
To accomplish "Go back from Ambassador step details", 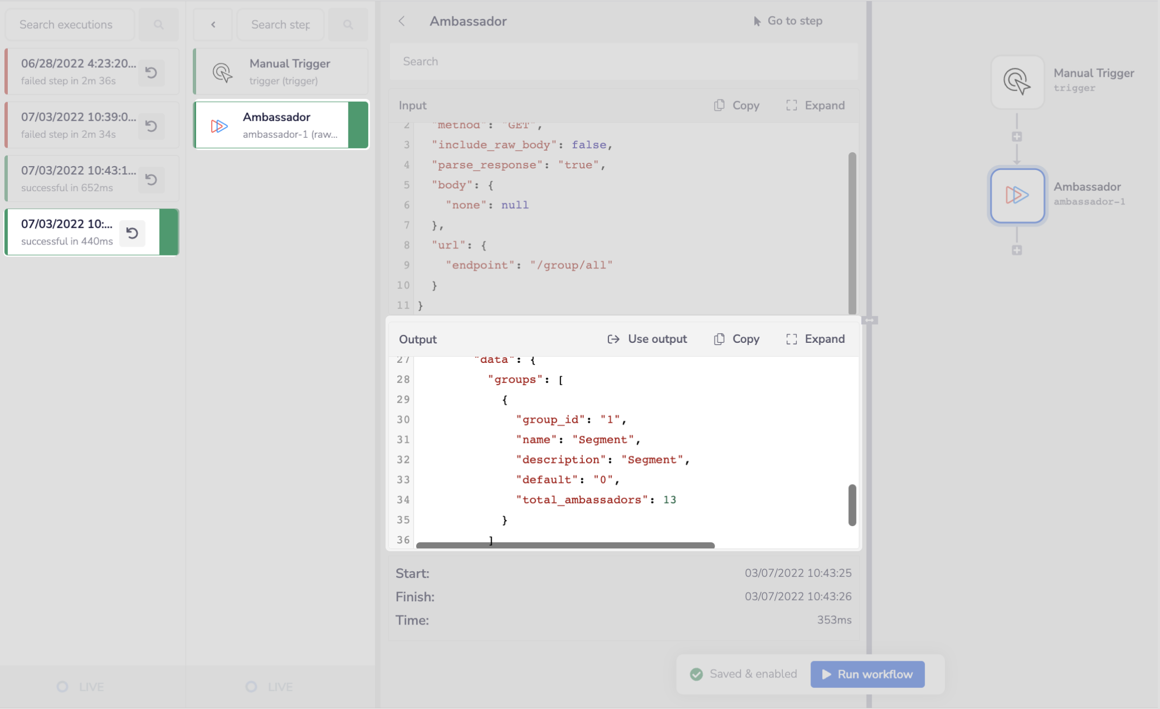I will (402, 21).
